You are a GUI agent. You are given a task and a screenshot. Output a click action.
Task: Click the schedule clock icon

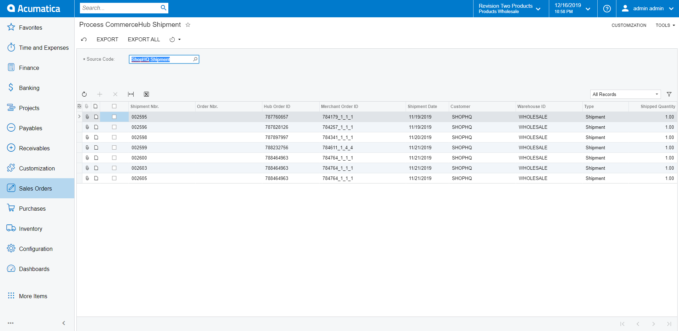pos(172,40)
